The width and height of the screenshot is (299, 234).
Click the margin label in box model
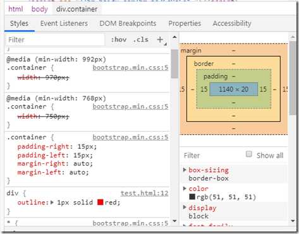pos(191,50)
